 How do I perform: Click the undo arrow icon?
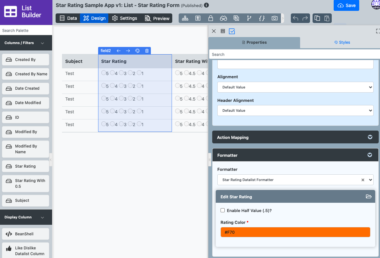pos(296,18)
